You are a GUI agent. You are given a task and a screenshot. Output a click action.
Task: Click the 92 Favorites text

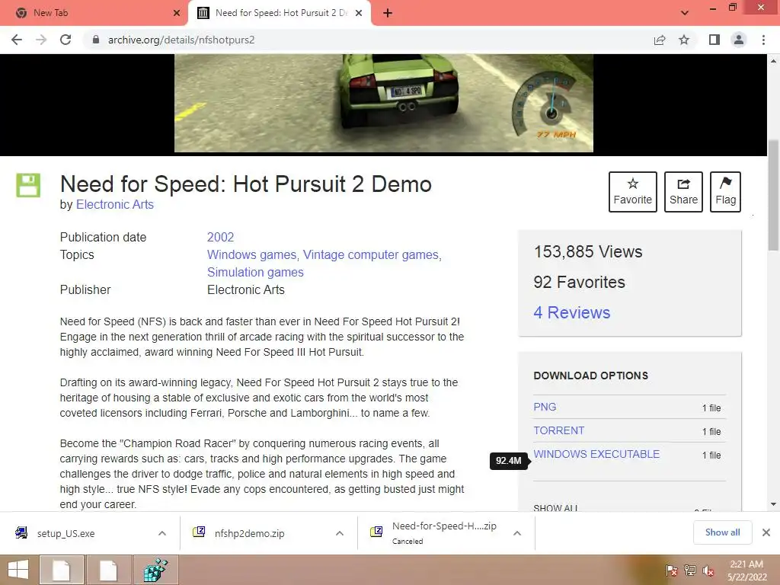(579, 282)
